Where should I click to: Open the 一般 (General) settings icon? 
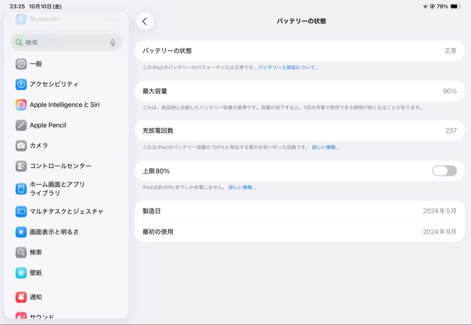[x=21, y=64]
